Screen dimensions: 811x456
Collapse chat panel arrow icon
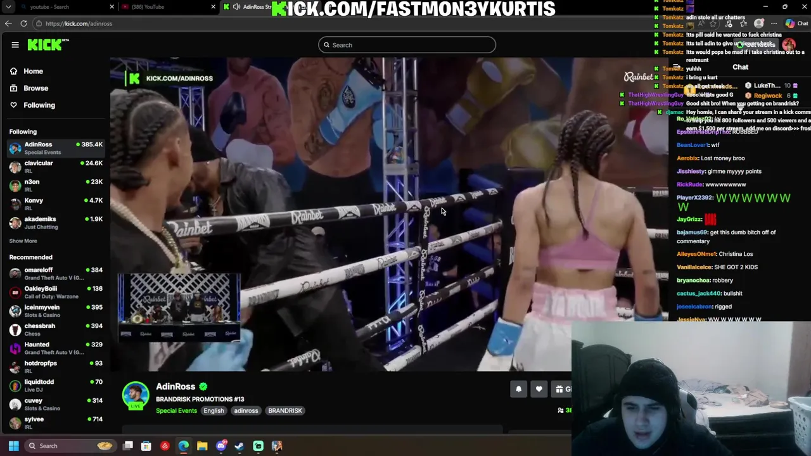677,67
